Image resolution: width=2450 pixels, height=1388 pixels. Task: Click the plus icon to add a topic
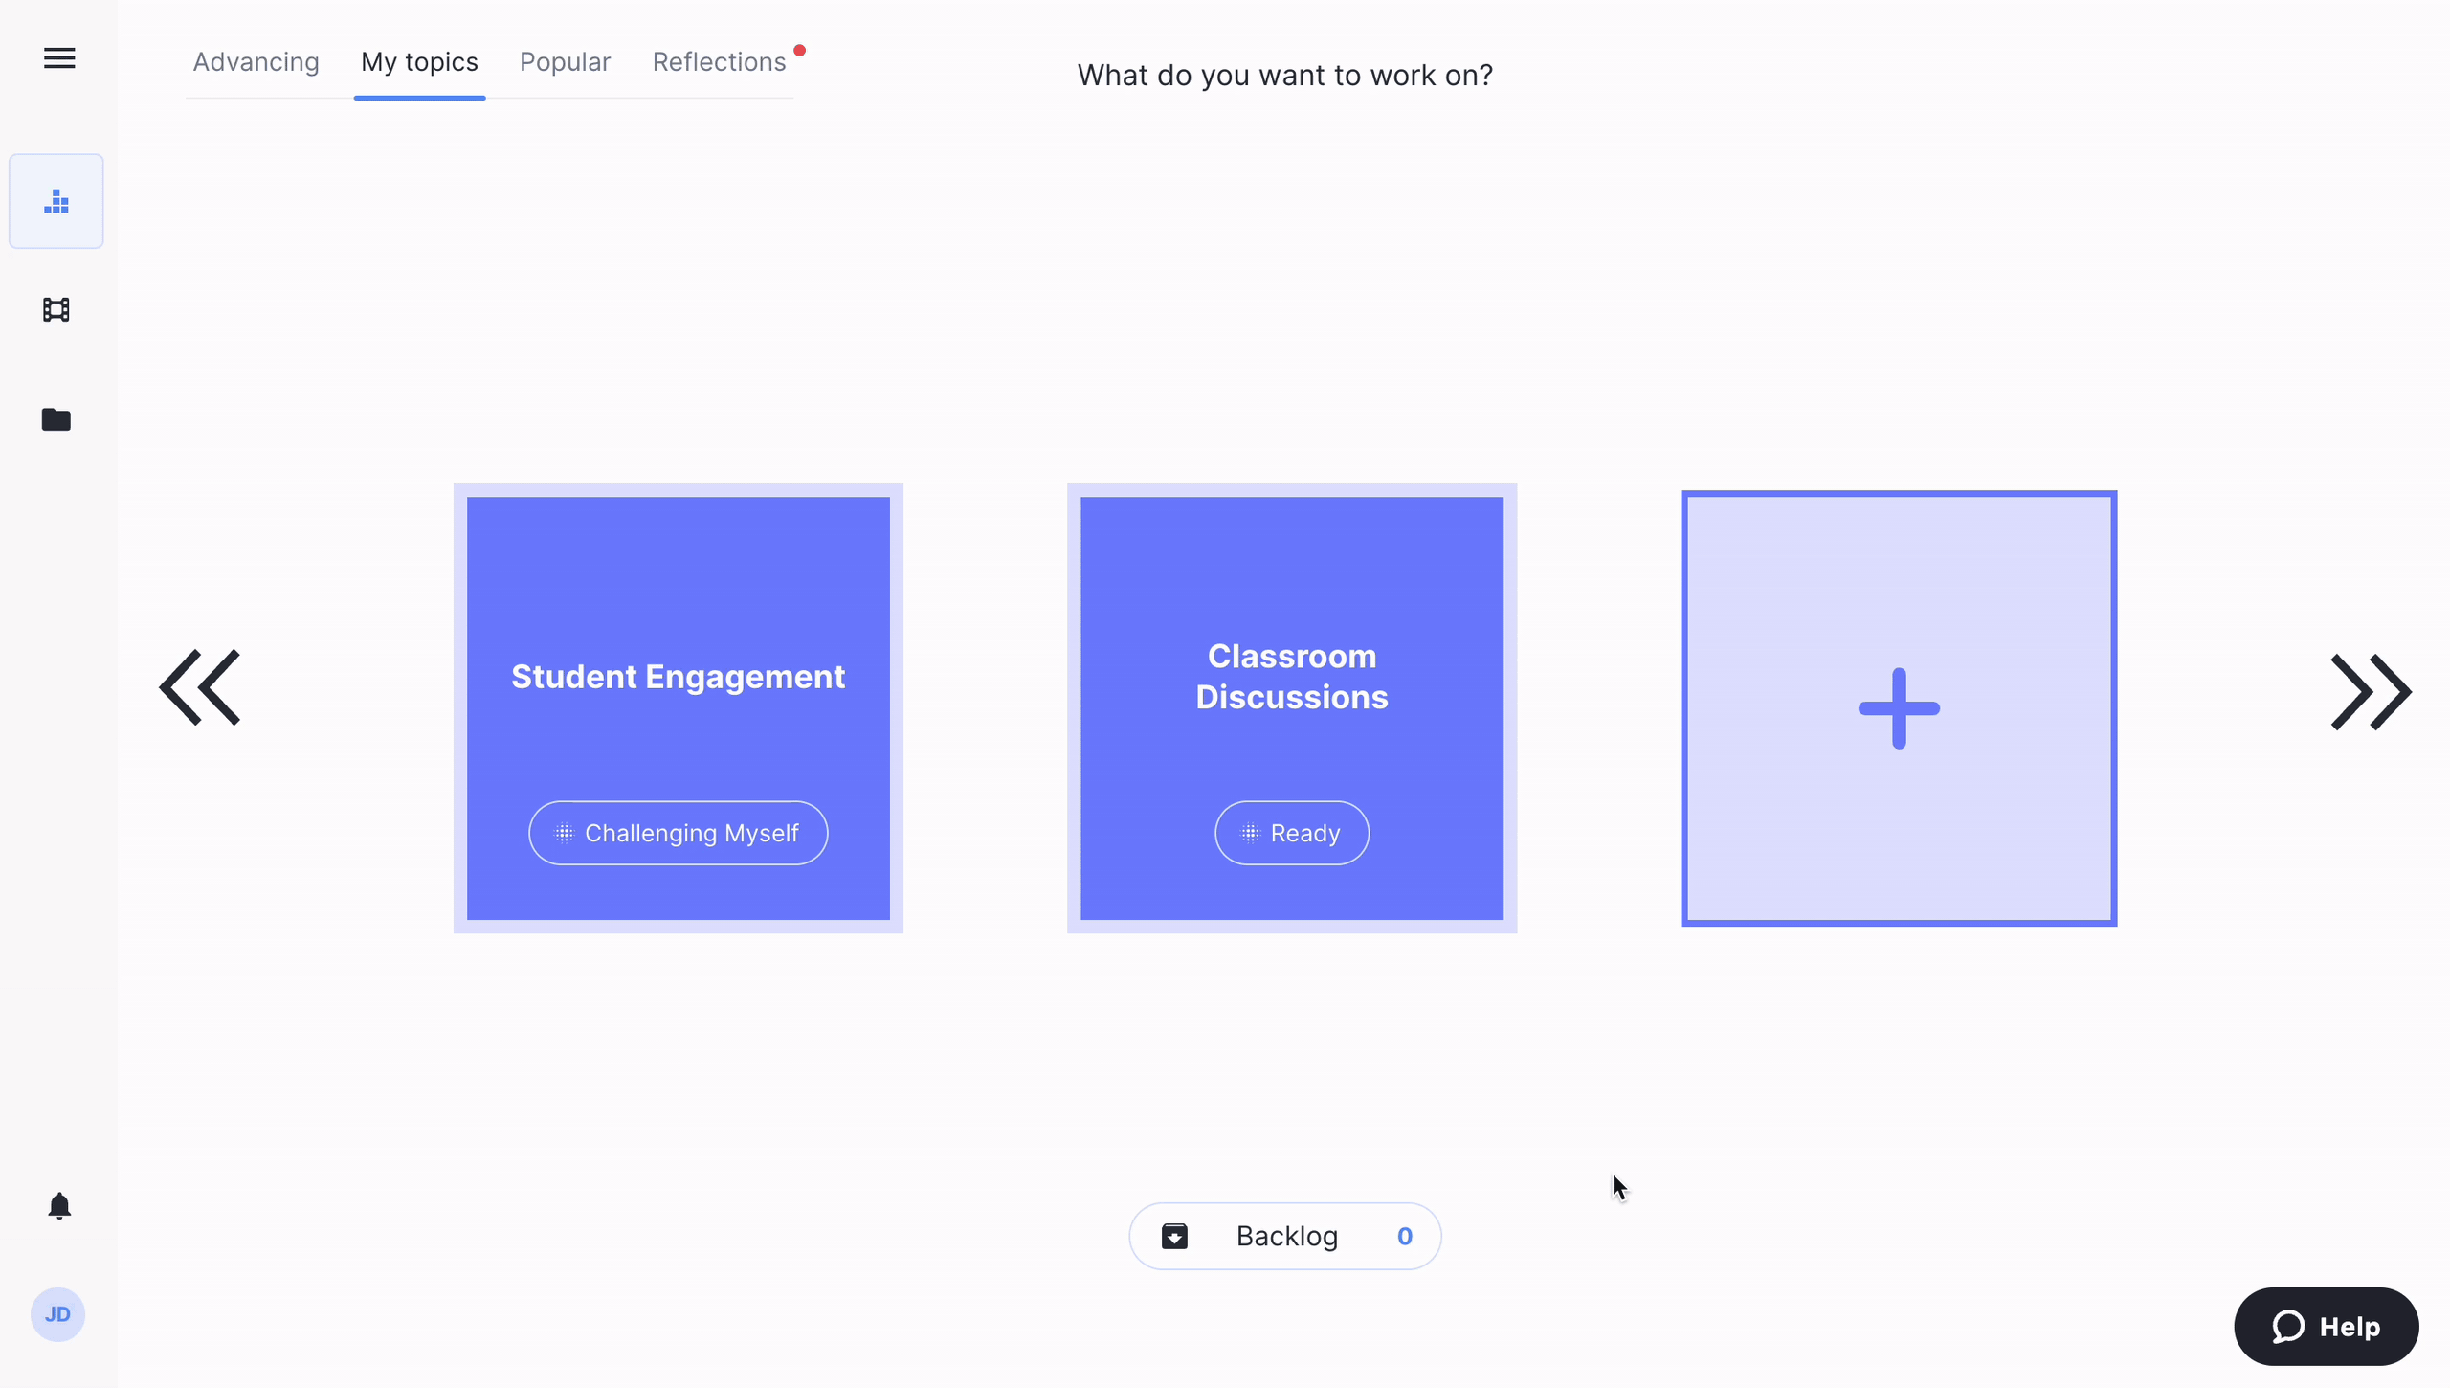click(1899, 708)
